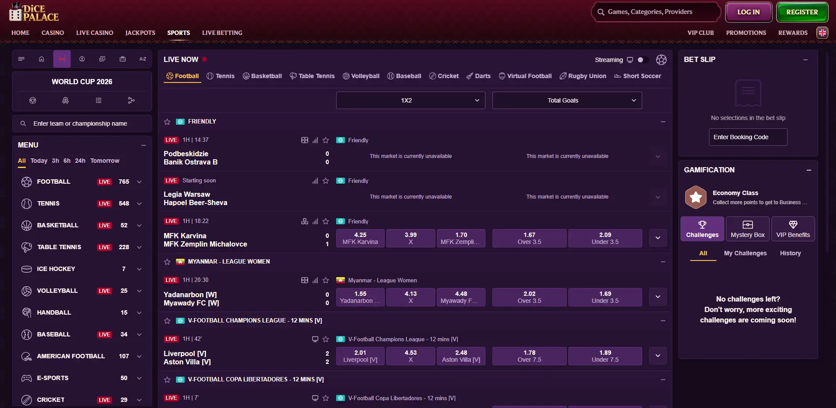Screen dimensions: 836x408
Task: Click the Games, Categories, Providers search field
Action: click(656, 12)
